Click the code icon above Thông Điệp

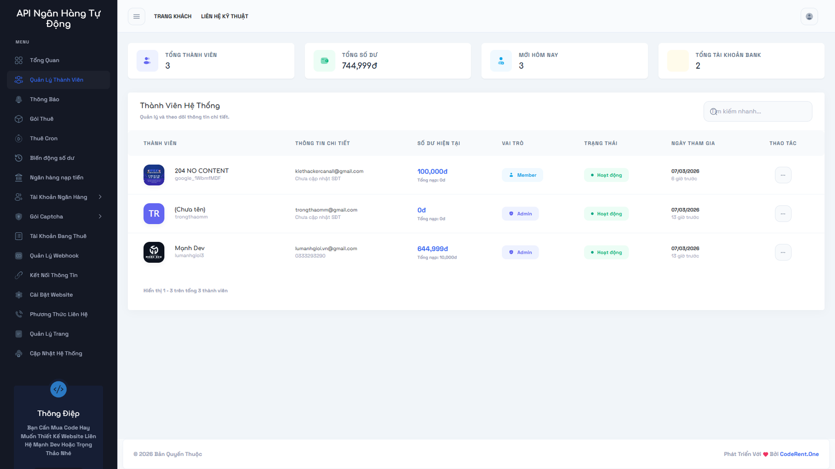58,389
